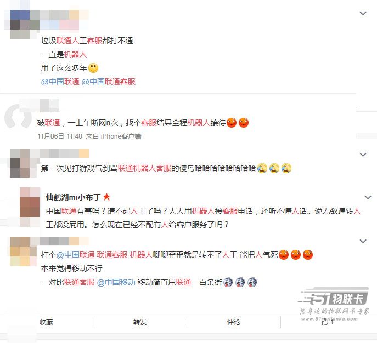
Task: Open the first post's chevron dropdown menu
Action: point(363,13)
